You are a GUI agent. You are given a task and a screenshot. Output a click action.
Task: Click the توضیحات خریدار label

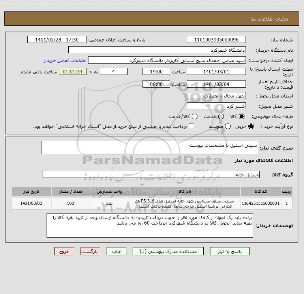coord(274,226)
